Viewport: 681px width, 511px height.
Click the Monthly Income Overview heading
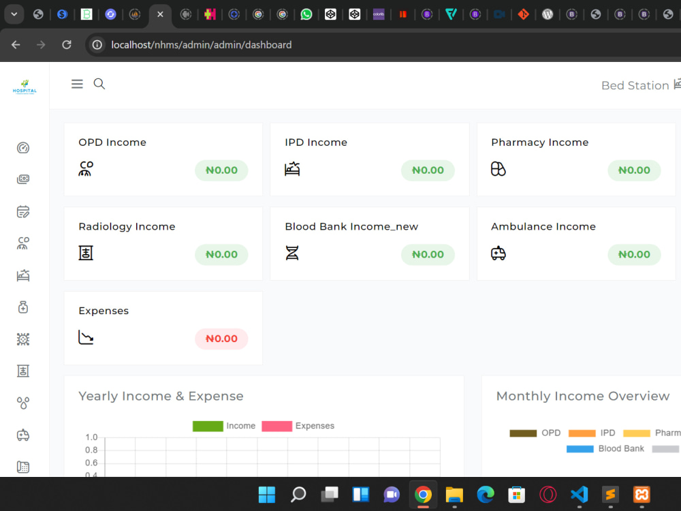tap(582, 397)
